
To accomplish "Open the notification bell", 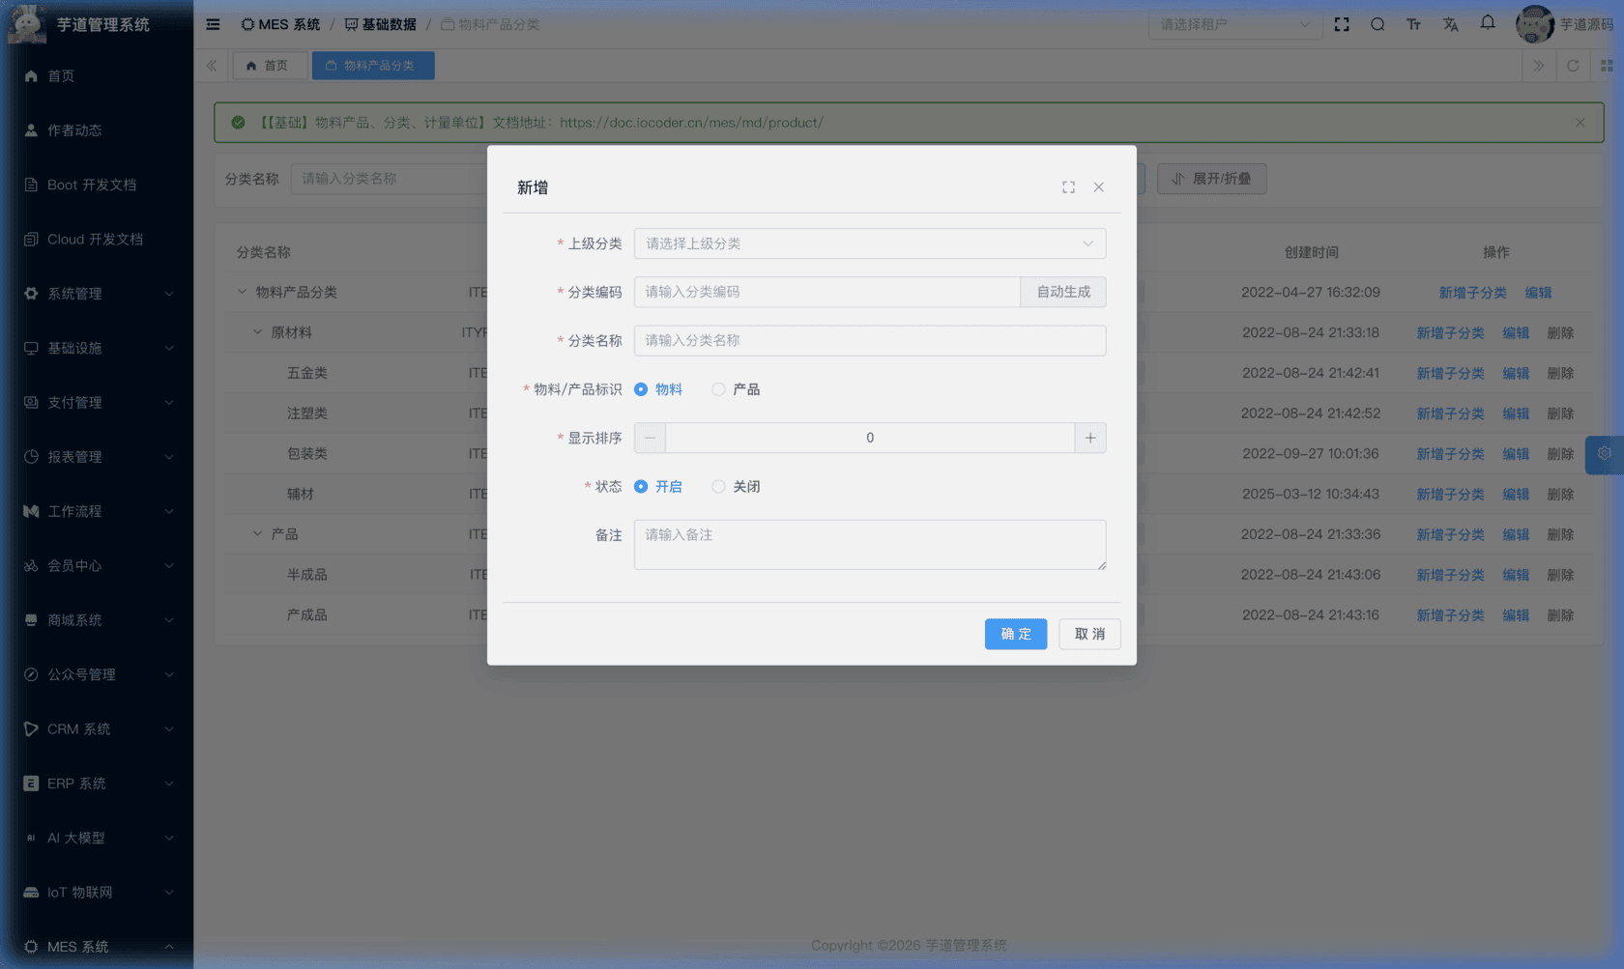I will coord(1487,24).
